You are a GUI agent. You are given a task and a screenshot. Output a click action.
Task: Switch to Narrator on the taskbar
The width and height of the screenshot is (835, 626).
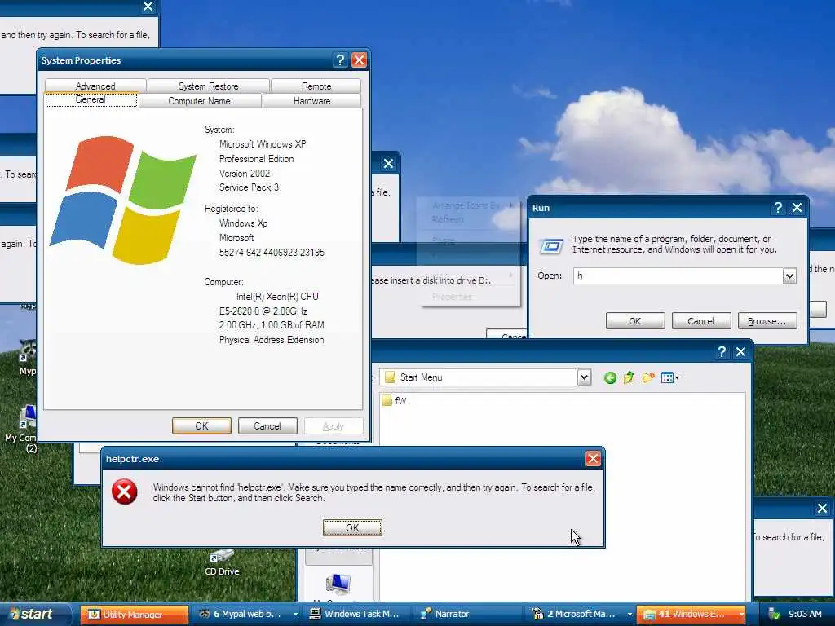[469, 614]
